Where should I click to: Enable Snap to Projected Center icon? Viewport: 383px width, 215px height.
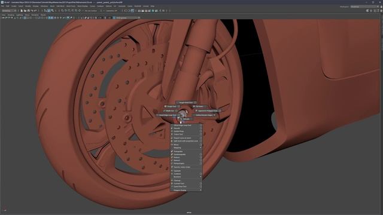pyautogui.click(x=72, y=11)
